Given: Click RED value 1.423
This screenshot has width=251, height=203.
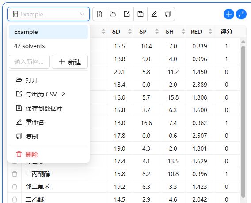Looking at the screenshot, I should pyautogui.click(x=200, y=187).
